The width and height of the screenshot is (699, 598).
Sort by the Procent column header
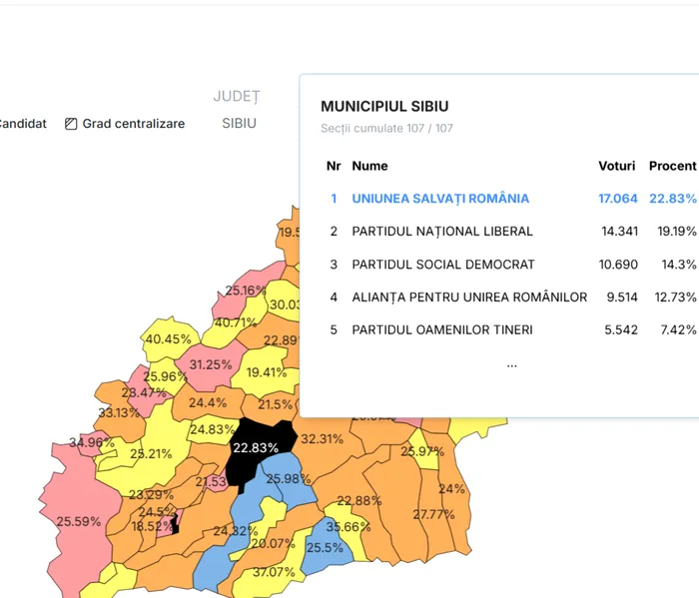[672, 166]
